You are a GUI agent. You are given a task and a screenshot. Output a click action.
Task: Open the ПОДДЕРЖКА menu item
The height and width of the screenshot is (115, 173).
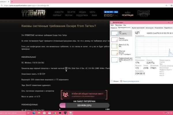point(82,16)
